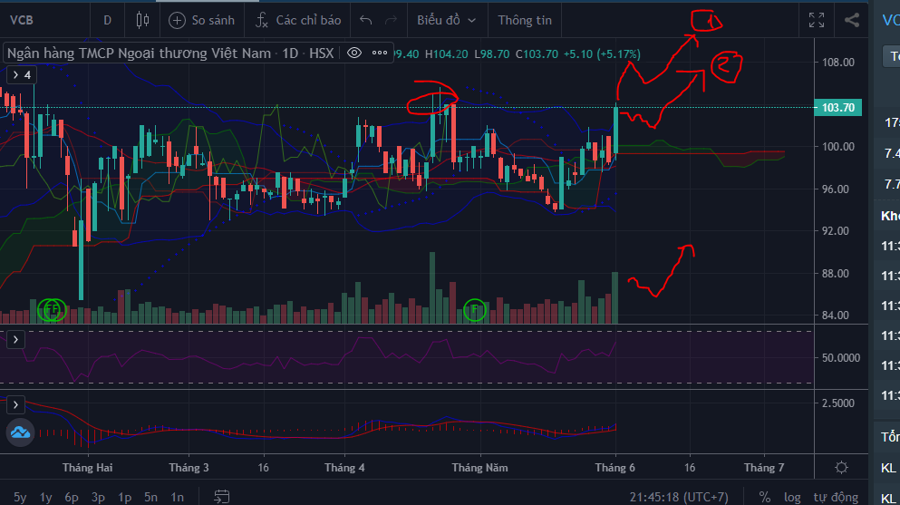Click the H104.20 high value

coord(446,53)
